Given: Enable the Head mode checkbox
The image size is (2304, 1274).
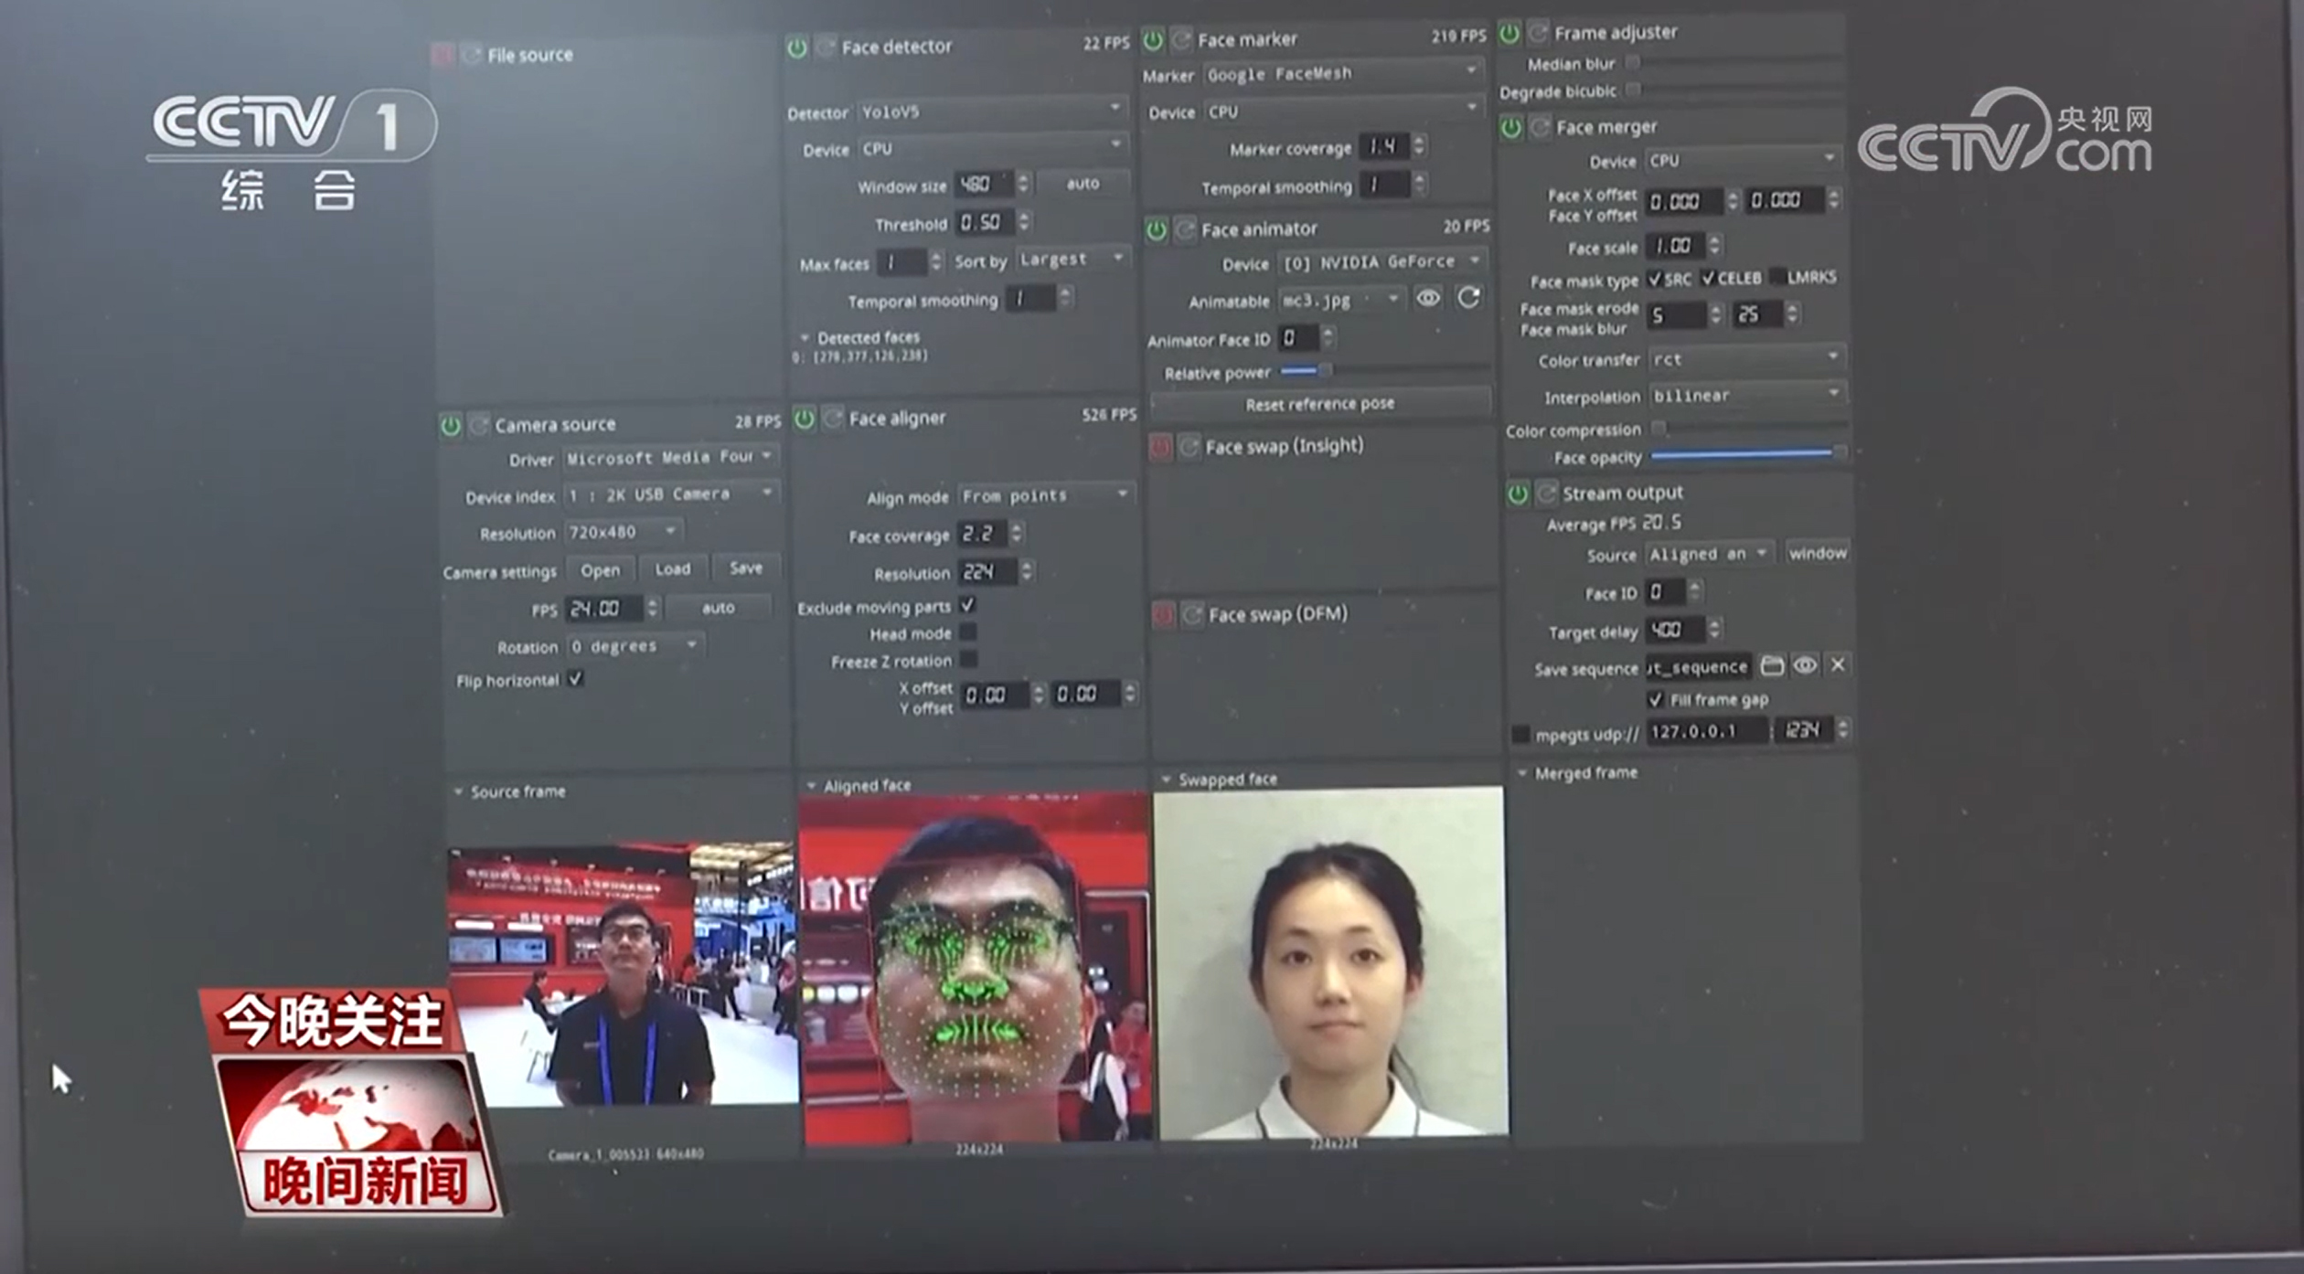Looking at the screenshot, I should (968, 632).
